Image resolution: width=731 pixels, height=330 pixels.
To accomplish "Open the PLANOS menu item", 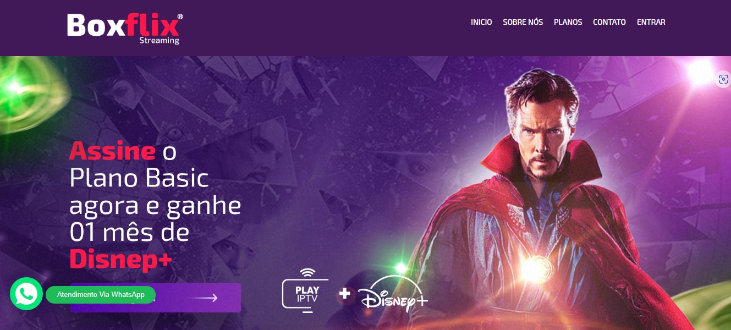I will (568, 22).
